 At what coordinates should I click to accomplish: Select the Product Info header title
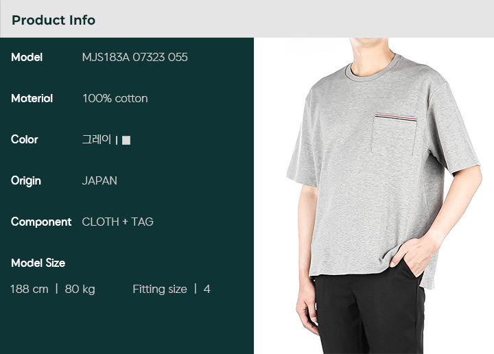[x=54, y=20]
